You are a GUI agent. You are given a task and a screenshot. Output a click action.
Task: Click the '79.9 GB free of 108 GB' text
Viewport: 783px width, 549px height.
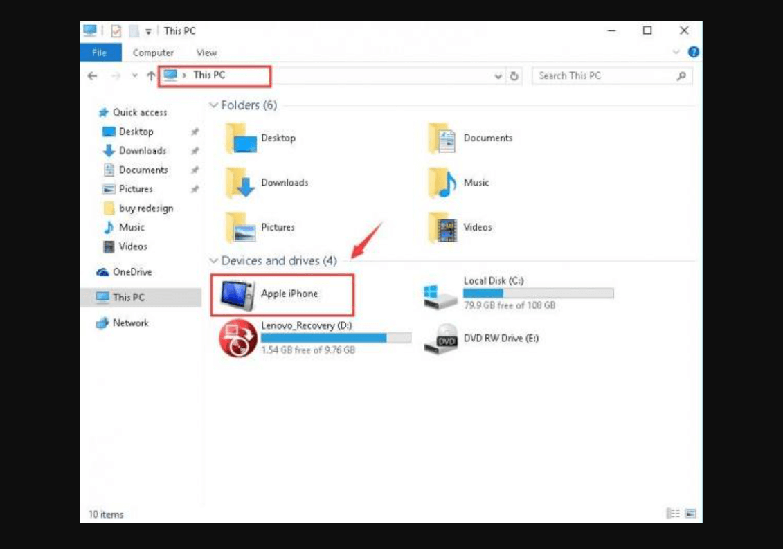coord(510,305)
